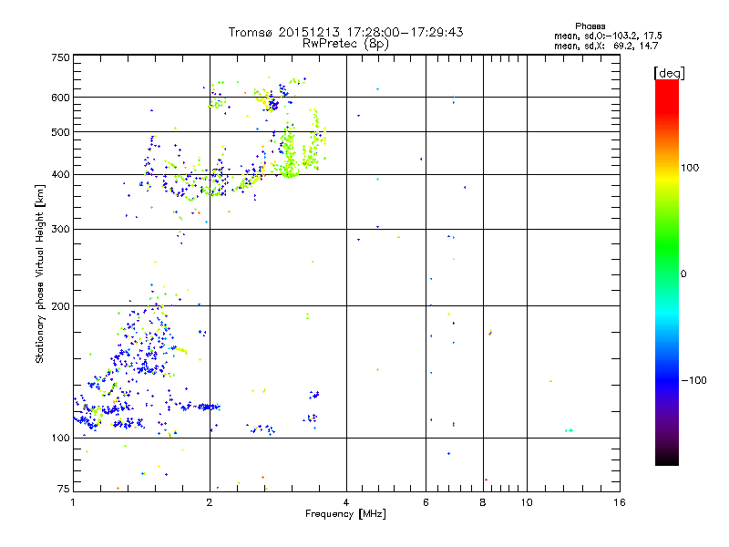The image size is (729, 547).
Task: Click the 'Stationary phase Virtual Height [km]' axis label
Action: click(x=40, y=273)
